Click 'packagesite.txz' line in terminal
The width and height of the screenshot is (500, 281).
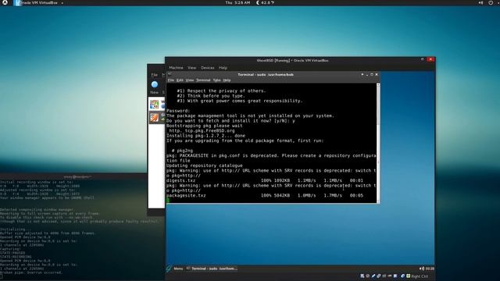pos(265,195)
